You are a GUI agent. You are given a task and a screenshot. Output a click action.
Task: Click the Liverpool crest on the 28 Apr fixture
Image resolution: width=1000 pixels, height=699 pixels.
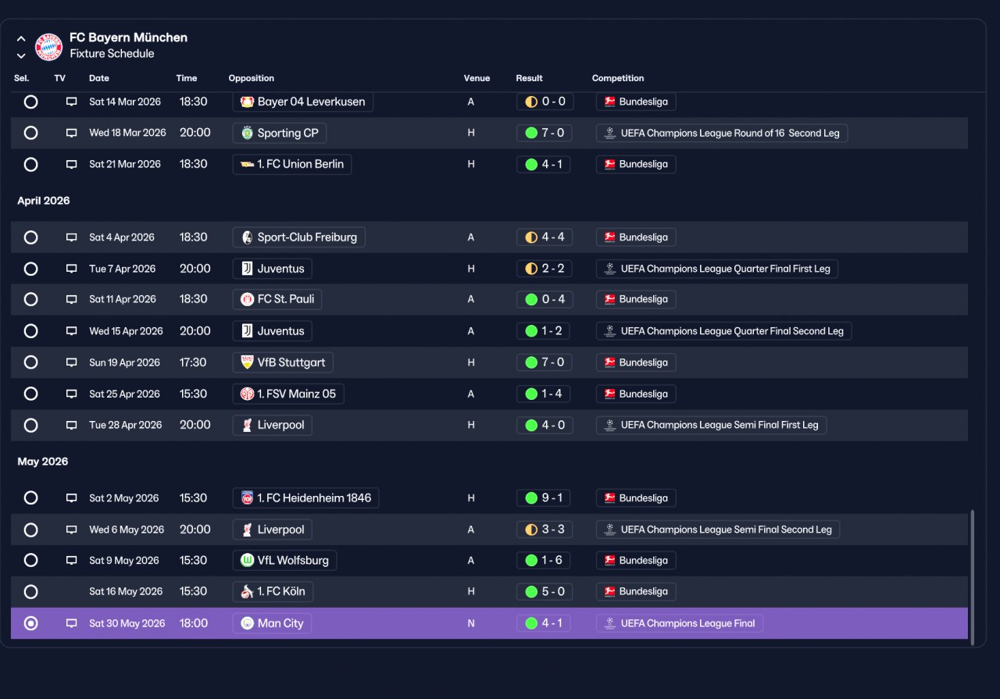point(247,425)
